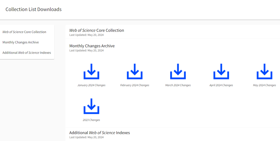Click the February 2024 Changes text label

135,85
